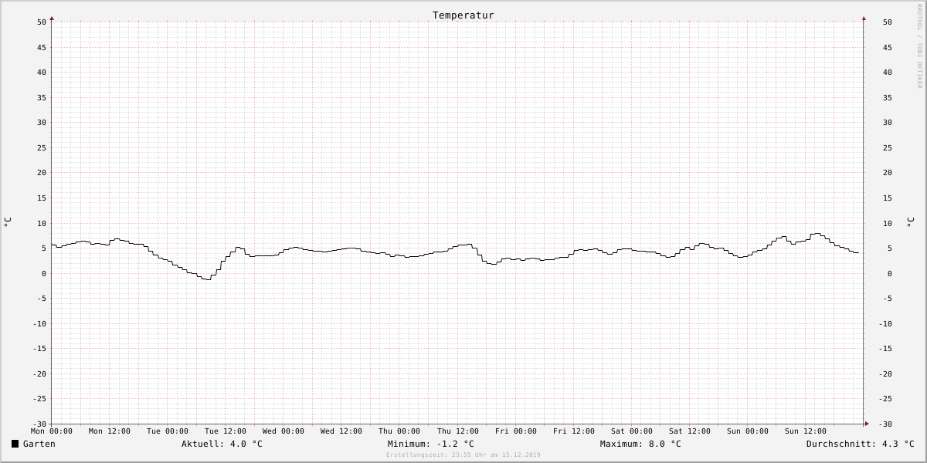The height and width of the screenshot is (463, 927).
Task: Click the "Aktuell: 4.0 °C" value
Action: coord(222,444)
